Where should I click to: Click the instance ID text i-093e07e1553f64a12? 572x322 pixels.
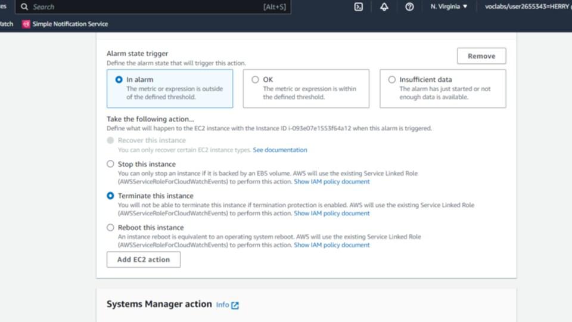point(319,128)
